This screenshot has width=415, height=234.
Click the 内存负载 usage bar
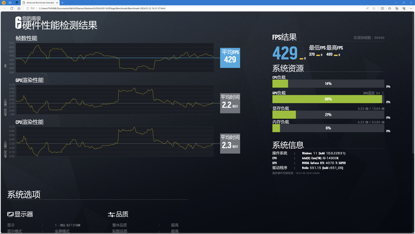(328, 128)
